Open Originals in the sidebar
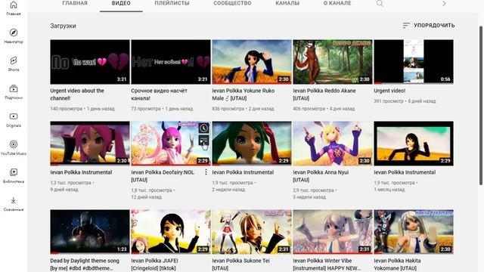The width and height of the screenshot is (484, 272). tap(14, 116)
